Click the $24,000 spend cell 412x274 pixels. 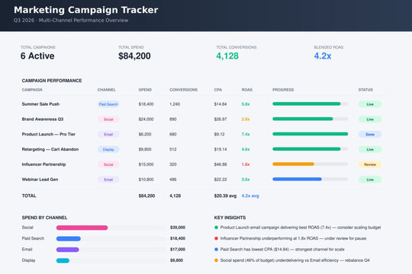pos(146,119)
